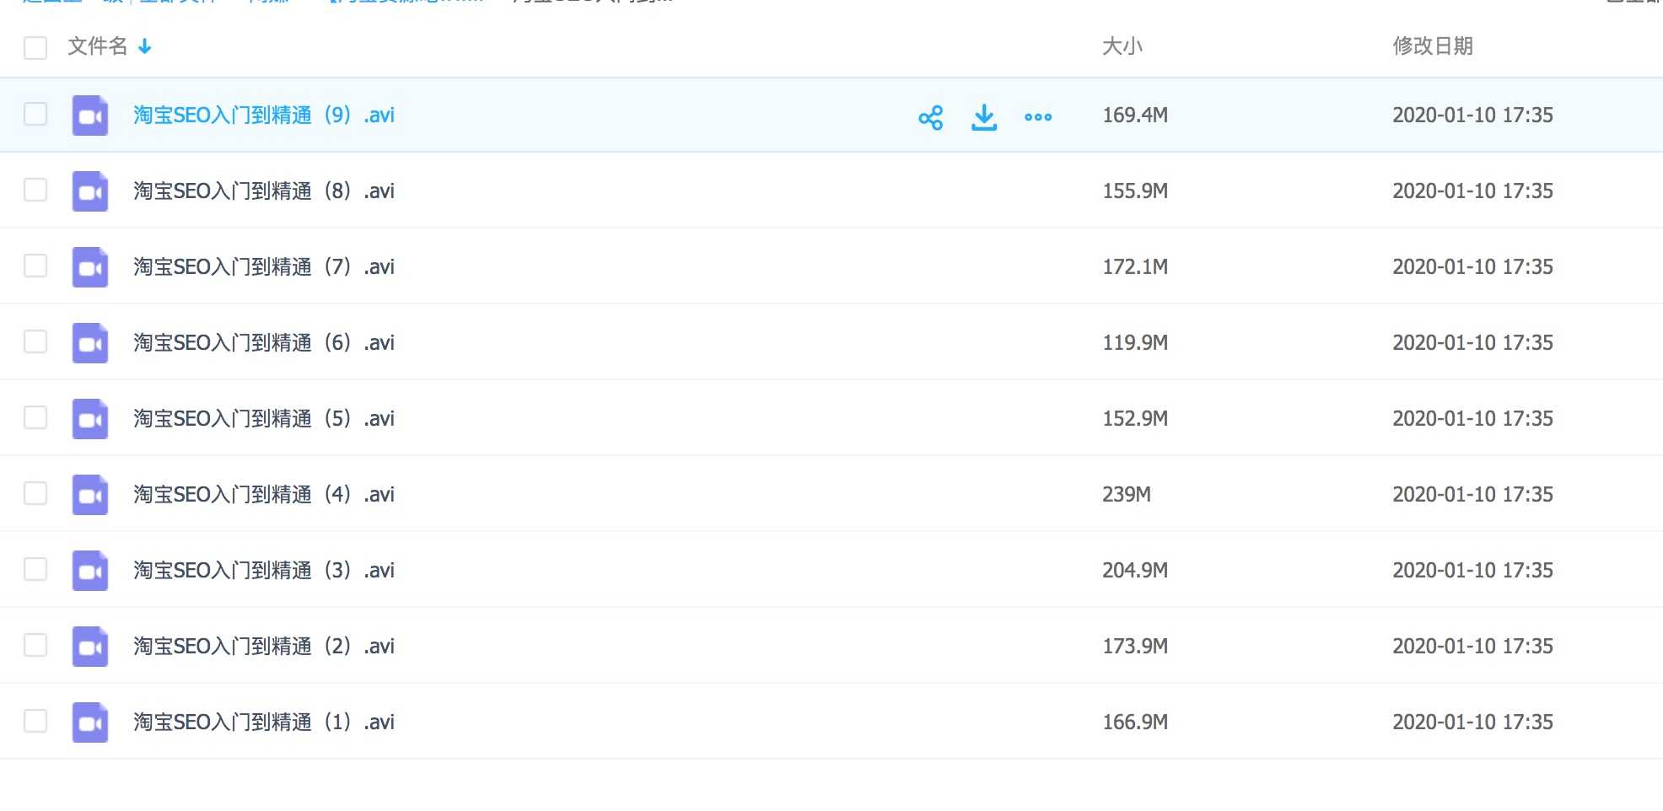Click the size value 173.9M

pyautogui.click(x=1135, y=647)
